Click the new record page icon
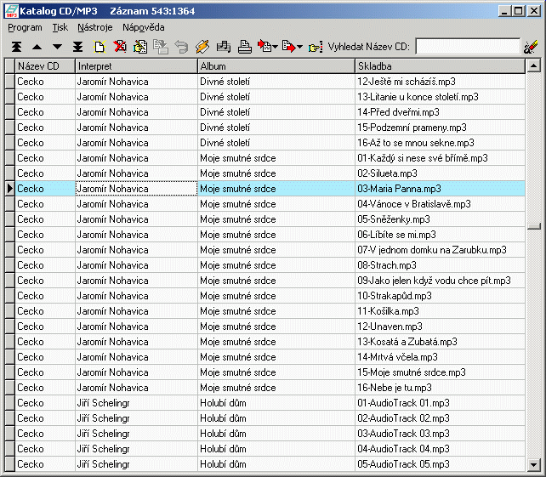Screen dimensions: 546x477 click(100, 47)
